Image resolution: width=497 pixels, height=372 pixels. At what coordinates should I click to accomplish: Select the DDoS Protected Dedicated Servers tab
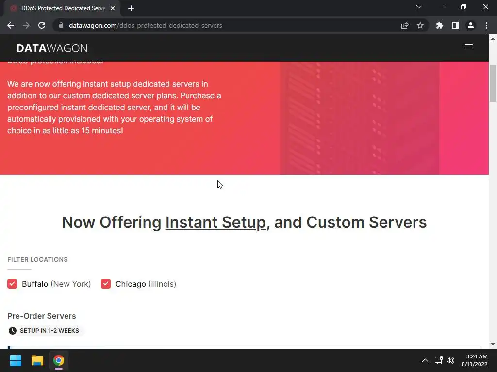tap(62, 8)
